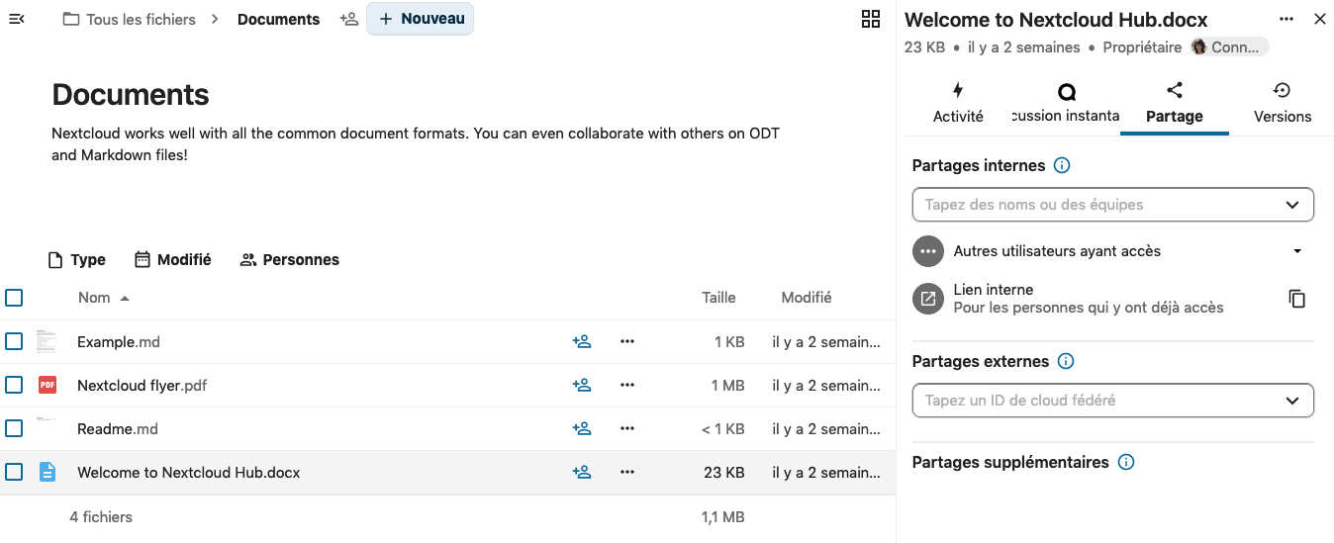Viewport: 1334px width, 543px height.
Task: Click info icon beside Partages internes
Action: (1062, 166)
